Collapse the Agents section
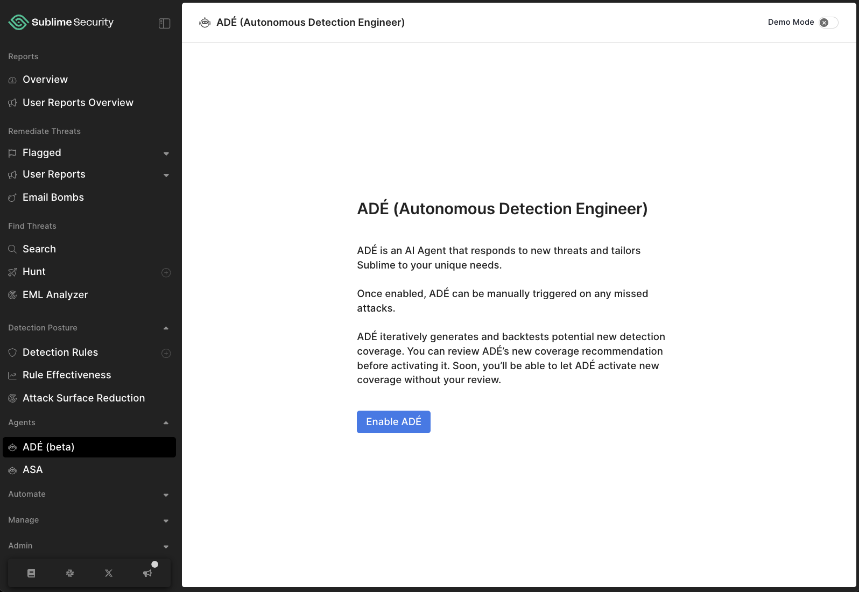The image size is (859, 592). [166, 423]
